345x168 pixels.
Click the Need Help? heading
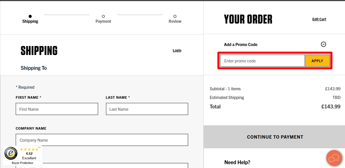pyautogui.click(x=237, y=162)
